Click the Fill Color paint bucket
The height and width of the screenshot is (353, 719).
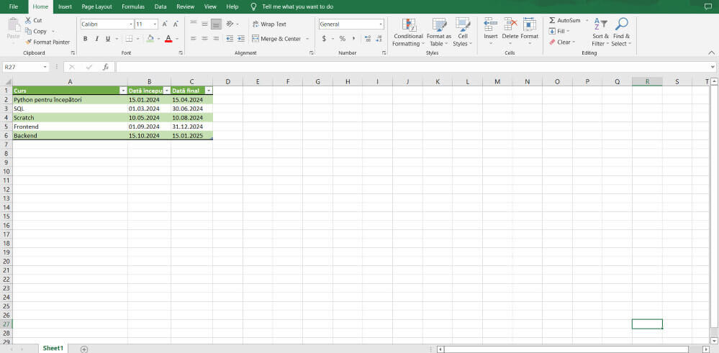click(150, 39)
